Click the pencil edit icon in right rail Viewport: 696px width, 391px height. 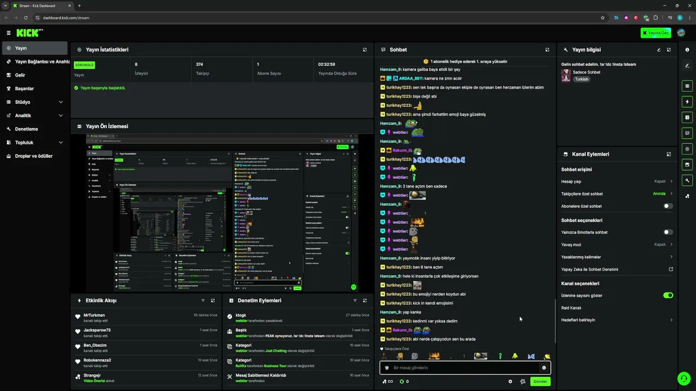pyautogui.click(x=687, y=66)
